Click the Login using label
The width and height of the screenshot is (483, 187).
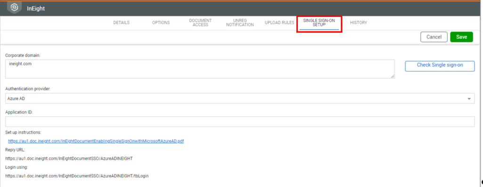[x=16, y=167]
